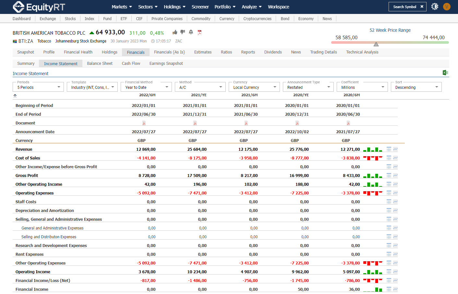Toggle the dark/light theme icon
This screenshot has height=294, width=458.
tap(435, 6)
